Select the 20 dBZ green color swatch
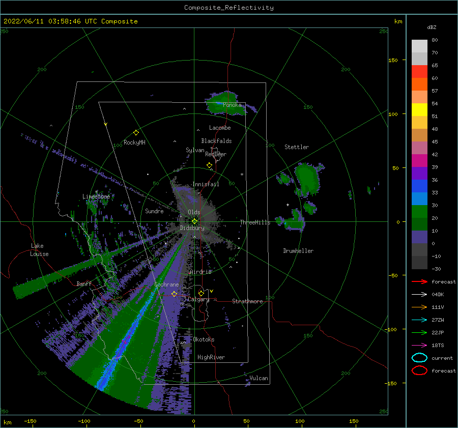 pyautogui.click(x=419, y=211)
